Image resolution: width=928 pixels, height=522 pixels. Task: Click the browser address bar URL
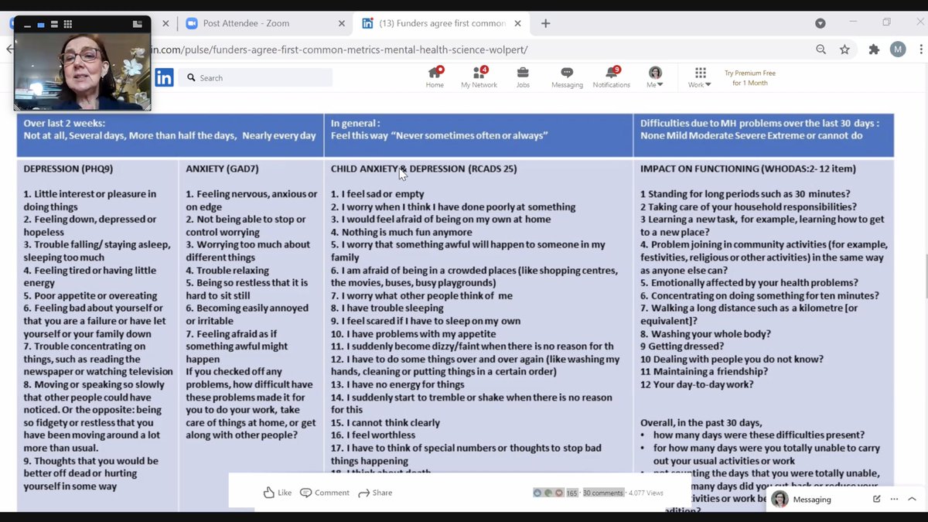coord(340,49)
